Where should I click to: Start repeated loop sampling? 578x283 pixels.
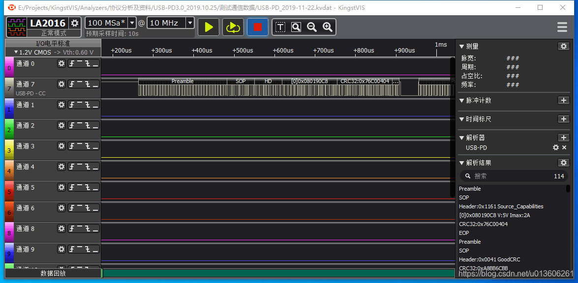233,27
